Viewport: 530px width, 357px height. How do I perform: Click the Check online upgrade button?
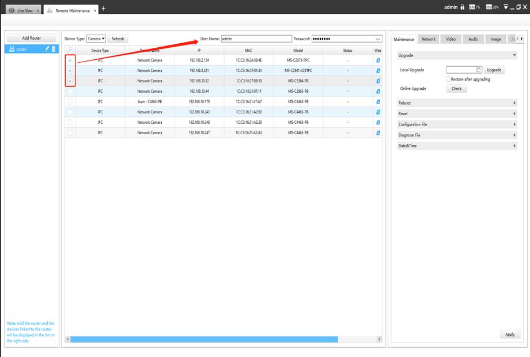(x=456, y=89)
